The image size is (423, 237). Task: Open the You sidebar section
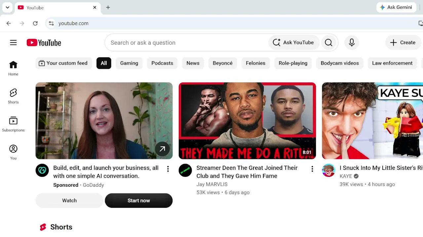(x=13, y=152)
